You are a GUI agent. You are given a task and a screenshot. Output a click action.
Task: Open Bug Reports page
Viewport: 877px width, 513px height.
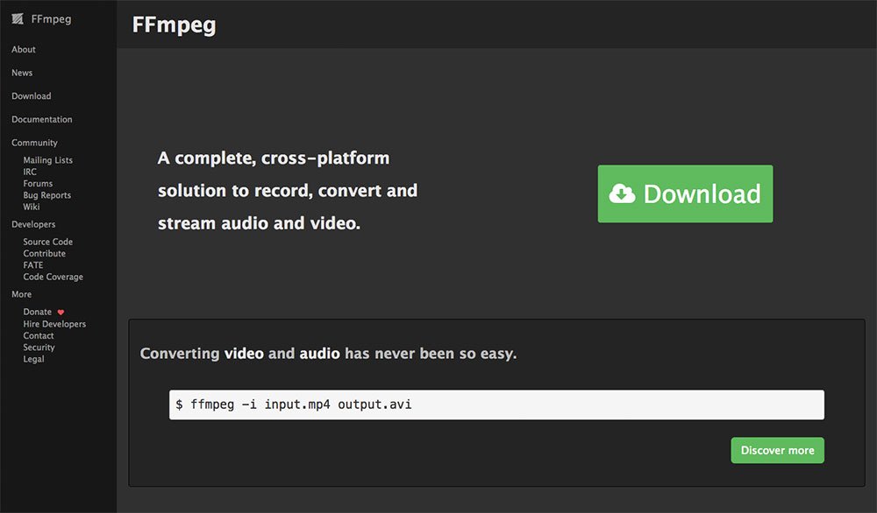[x=47, y=195]
